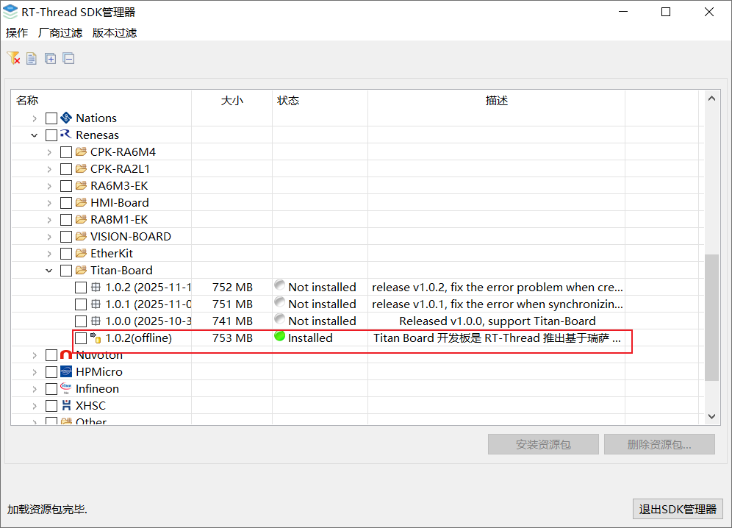Click the Titan-Board folder icon
Screen dimensions: 732x528
(82, 270)
